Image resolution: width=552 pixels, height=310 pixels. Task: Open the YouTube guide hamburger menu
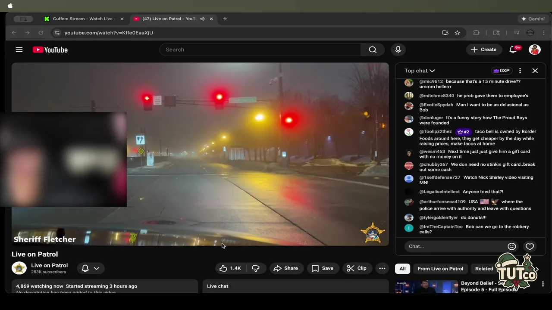(19, 50)
